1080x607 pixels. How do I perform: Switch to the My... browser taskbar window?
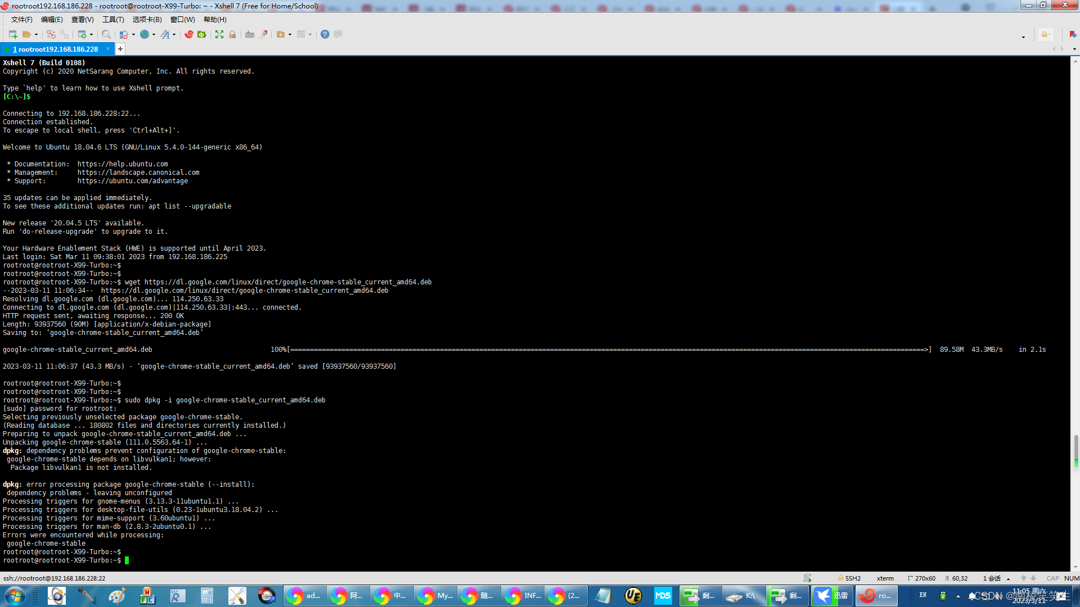pos(435,596)
